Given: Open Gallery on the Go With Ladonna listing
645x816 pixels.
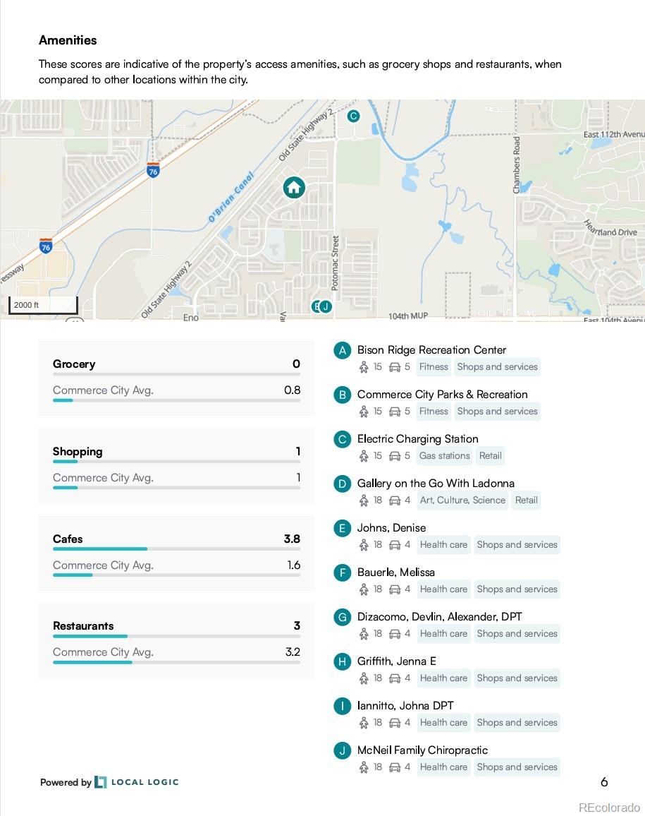Looking at the screenshot, I should click(x=436, y=484).
